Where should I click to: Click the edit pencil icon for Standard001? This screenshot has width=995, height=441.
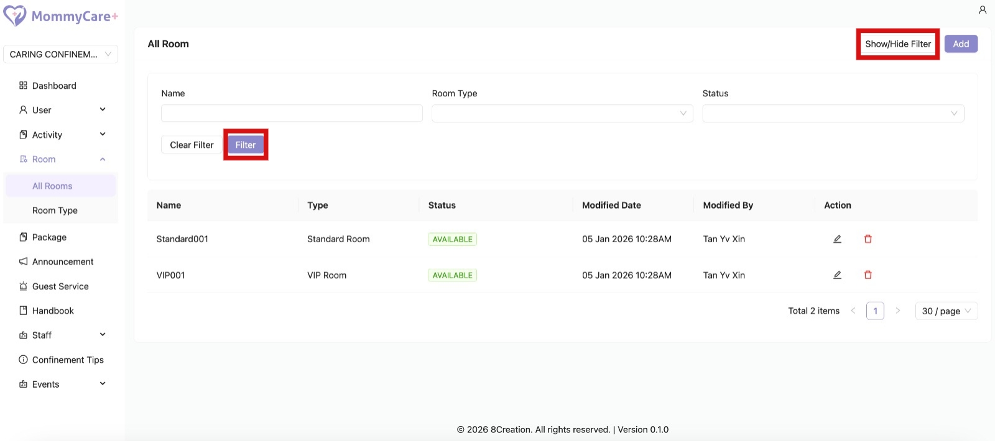(x=837, y=239)
